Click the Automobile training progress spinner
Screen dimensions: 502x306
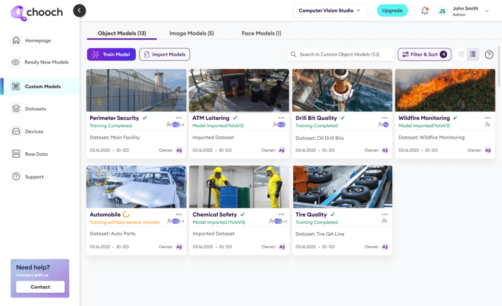126,215
